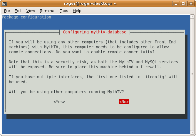
Task: Click the terminal icon in title bar
Action: click(4, 4)
